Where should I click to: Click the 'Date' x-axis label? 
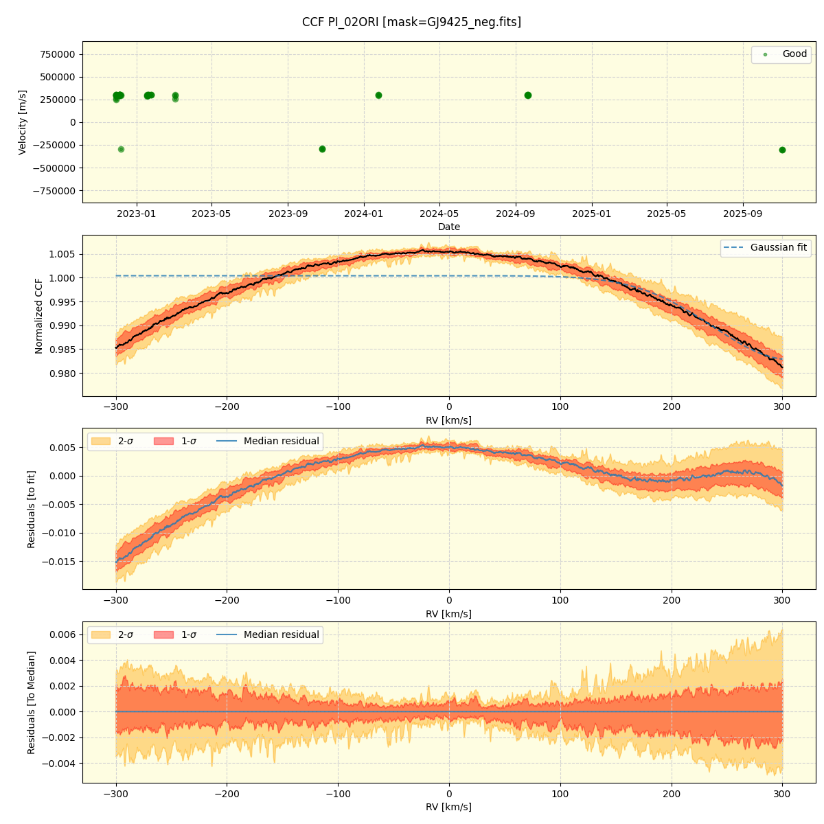click(449, 227)
